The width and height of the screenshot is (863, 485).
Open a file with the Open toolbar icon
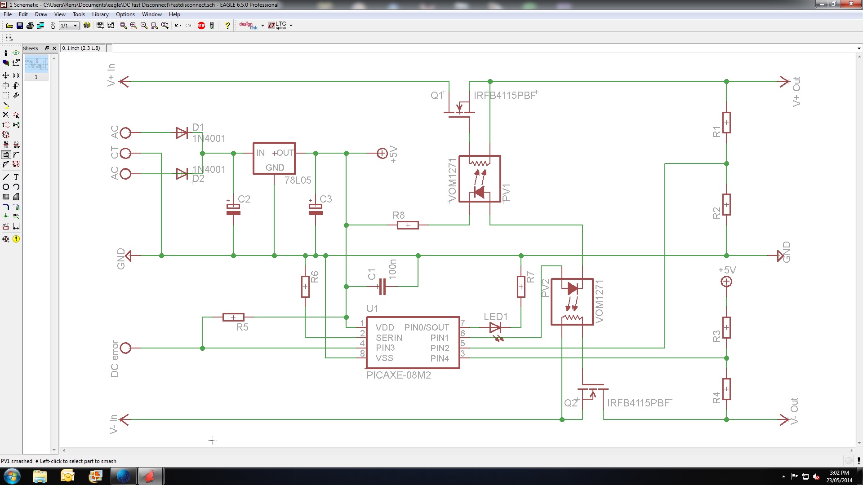point(9,26)
